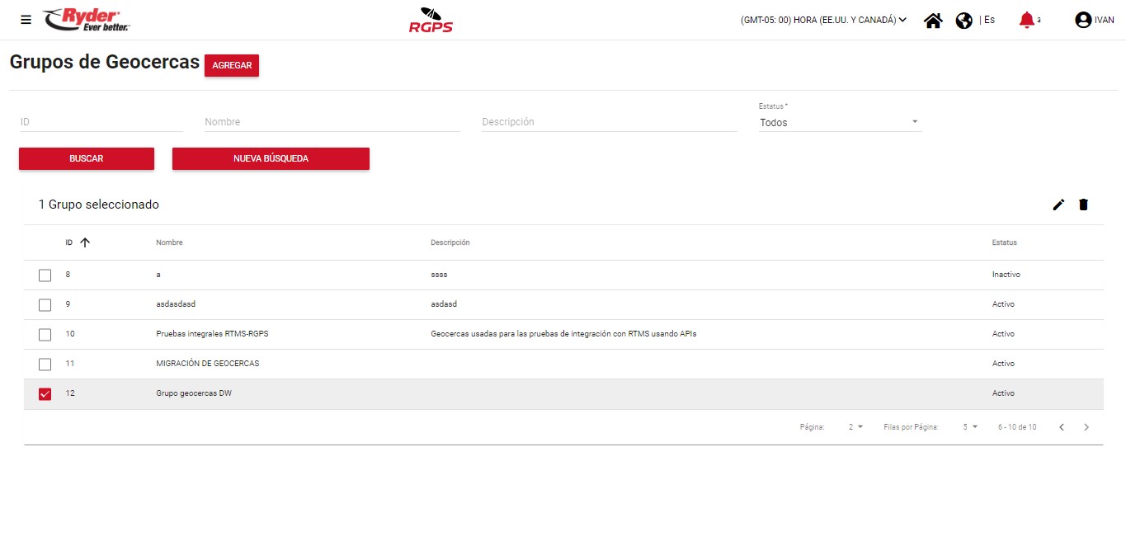Click the next page arrow
Image resolution: width=1126 pixels, height=541 pixels.
pos(1086,427)
